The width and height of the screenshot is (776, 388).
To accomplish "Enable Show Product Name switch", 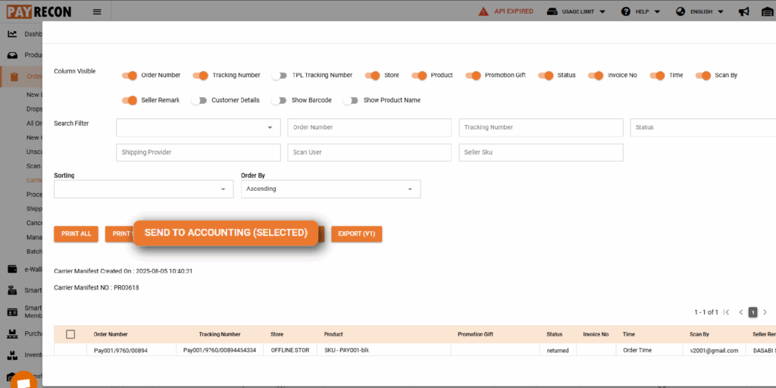I will coord(351,101).
